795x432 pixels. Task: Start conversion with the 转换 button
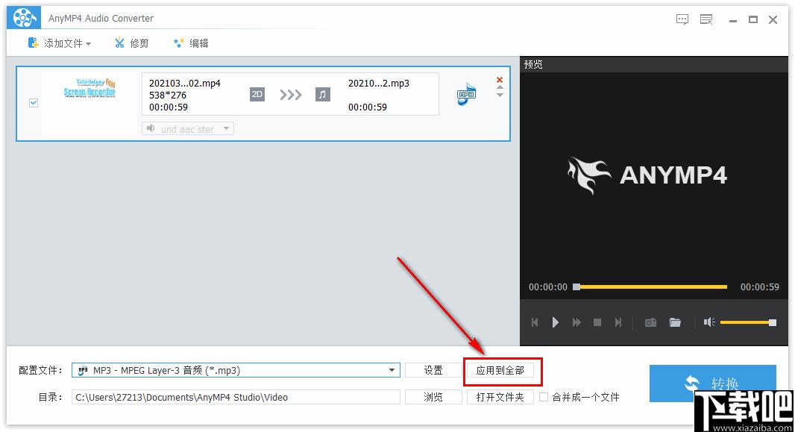pos(712,384)
